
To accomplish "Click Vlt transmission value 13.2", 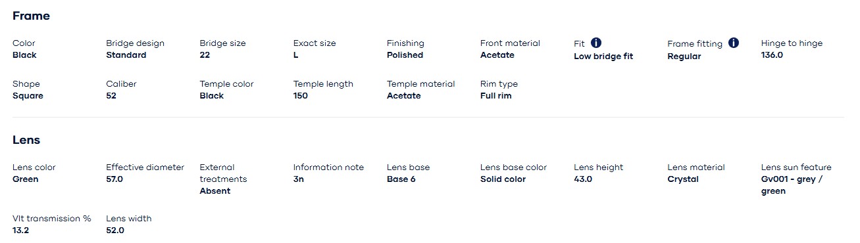I will pyautogui.click(x=21, y=231).
